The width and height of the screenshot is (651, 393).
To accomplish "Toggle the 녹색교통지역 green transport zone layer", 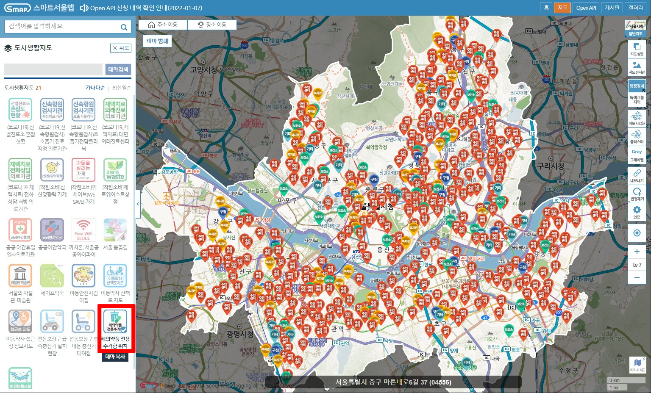I will point(637,100).
